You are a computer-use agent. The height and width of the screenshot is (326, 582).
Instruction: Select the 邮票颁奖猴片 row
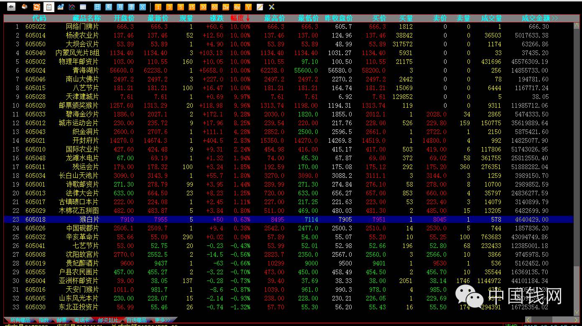(288, 106)
